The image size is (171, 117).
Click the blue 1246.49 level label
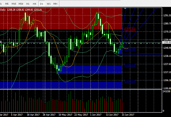tap(130, 50)
